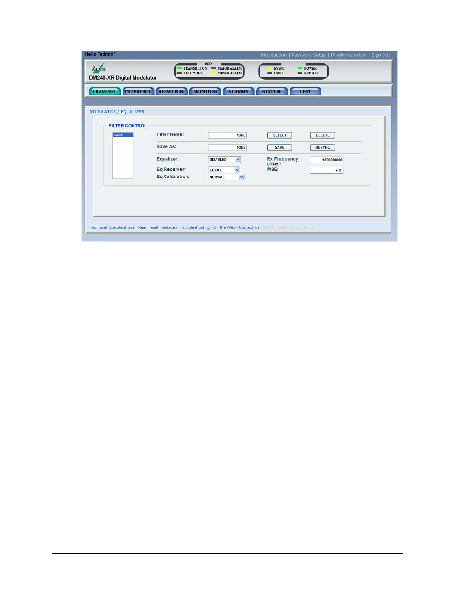Image resolution: width=455 pixels, height=589 pixels.
Task: Open the IP Administration link
Action: [349, 55]
